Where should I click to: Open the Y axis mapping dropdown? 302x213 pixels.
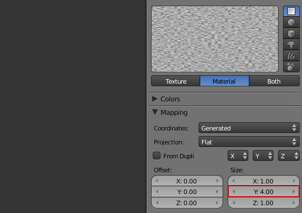[x=263, y=156]
